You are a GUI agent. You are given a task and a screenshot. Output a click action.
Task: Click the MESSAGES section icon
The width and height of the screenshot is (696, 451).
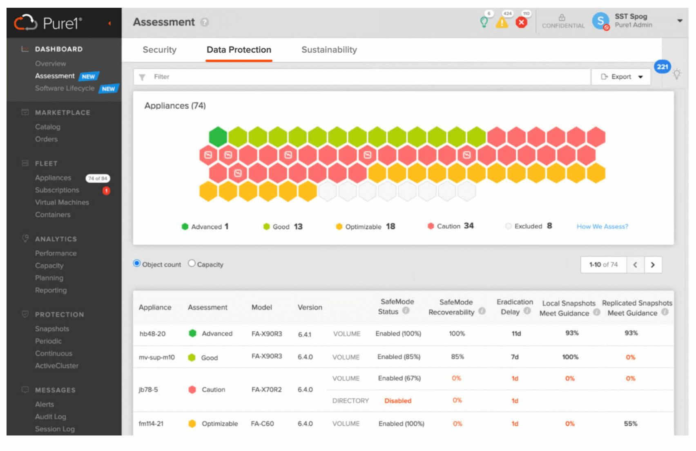25,390
